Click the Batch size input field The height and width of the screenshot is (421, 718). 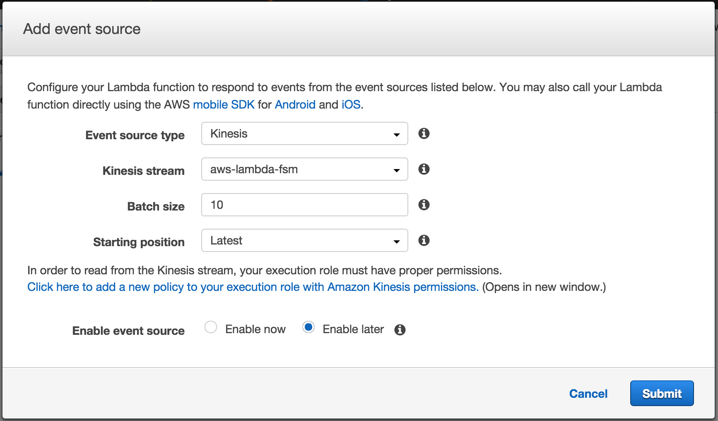pos(305,205)
